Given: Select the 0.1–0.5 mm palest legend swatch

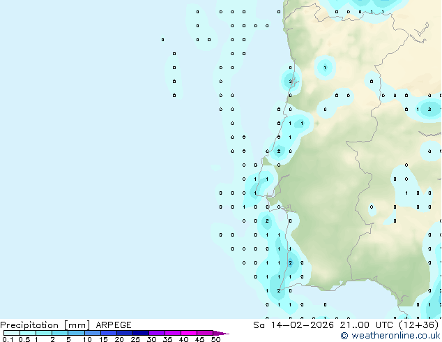Looking at the screenshot, I should [12, 333].
